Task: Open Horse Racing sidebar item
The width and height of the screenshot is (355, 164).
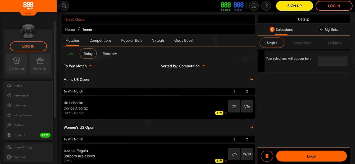Action: click(28, 147)
